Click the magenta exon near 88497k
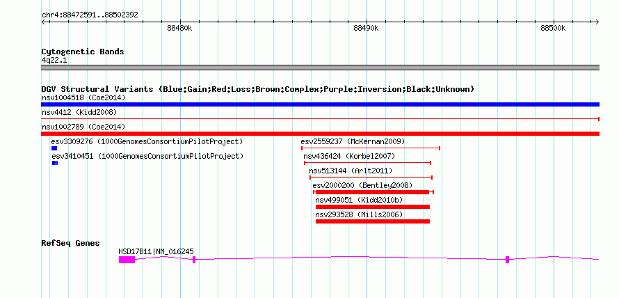The image size is (619, 298). tap(507, 260)
